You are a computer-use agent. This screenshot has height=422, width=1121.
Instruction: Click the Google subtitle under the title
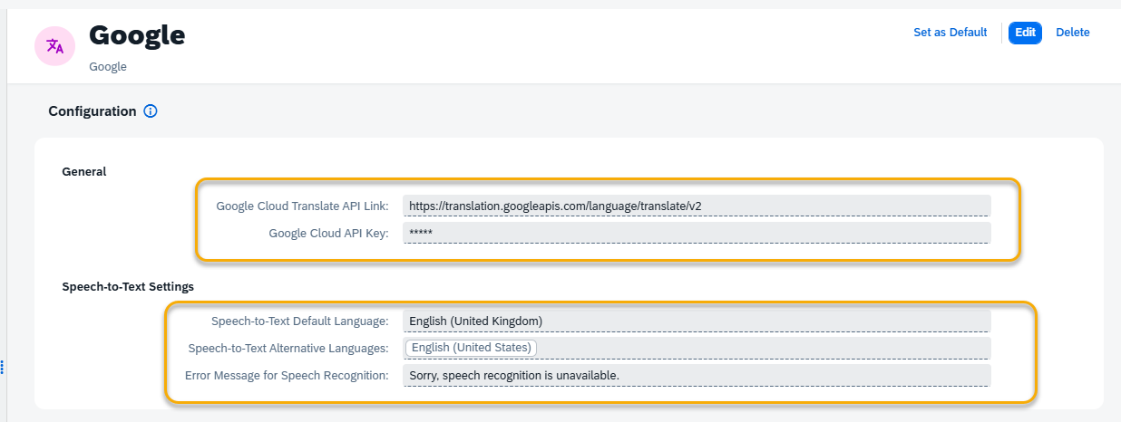tap(108, 67)
